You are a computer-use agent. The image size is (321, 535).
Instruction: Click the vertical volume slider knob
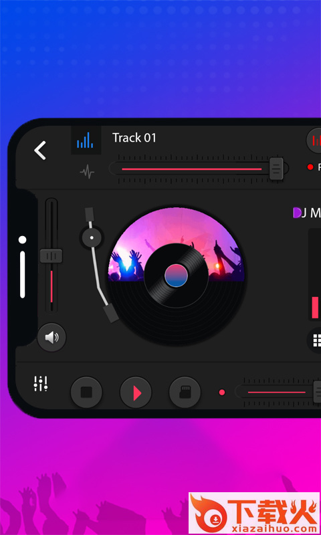click(51, 256)
